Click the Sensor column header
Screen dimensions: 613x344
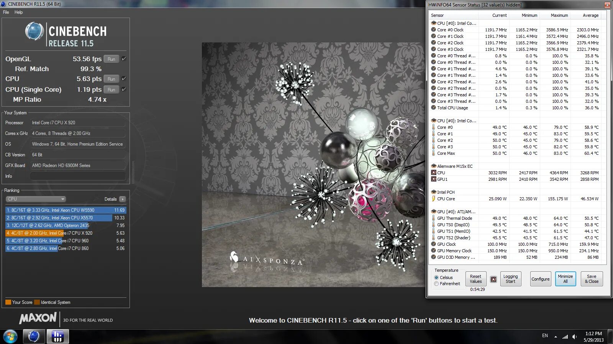tap(454, 15)
